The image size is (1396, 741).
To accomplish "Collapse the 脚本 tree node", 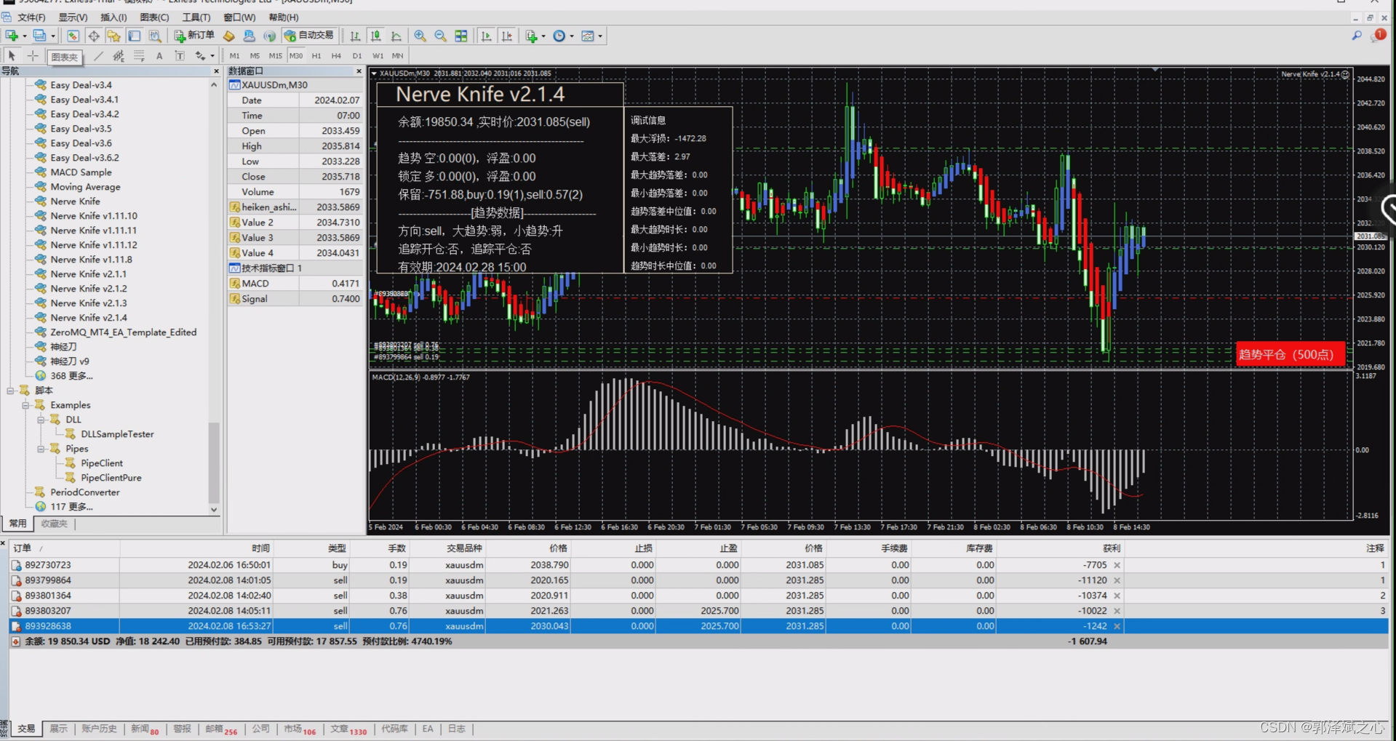I will [x=11, y=390].
